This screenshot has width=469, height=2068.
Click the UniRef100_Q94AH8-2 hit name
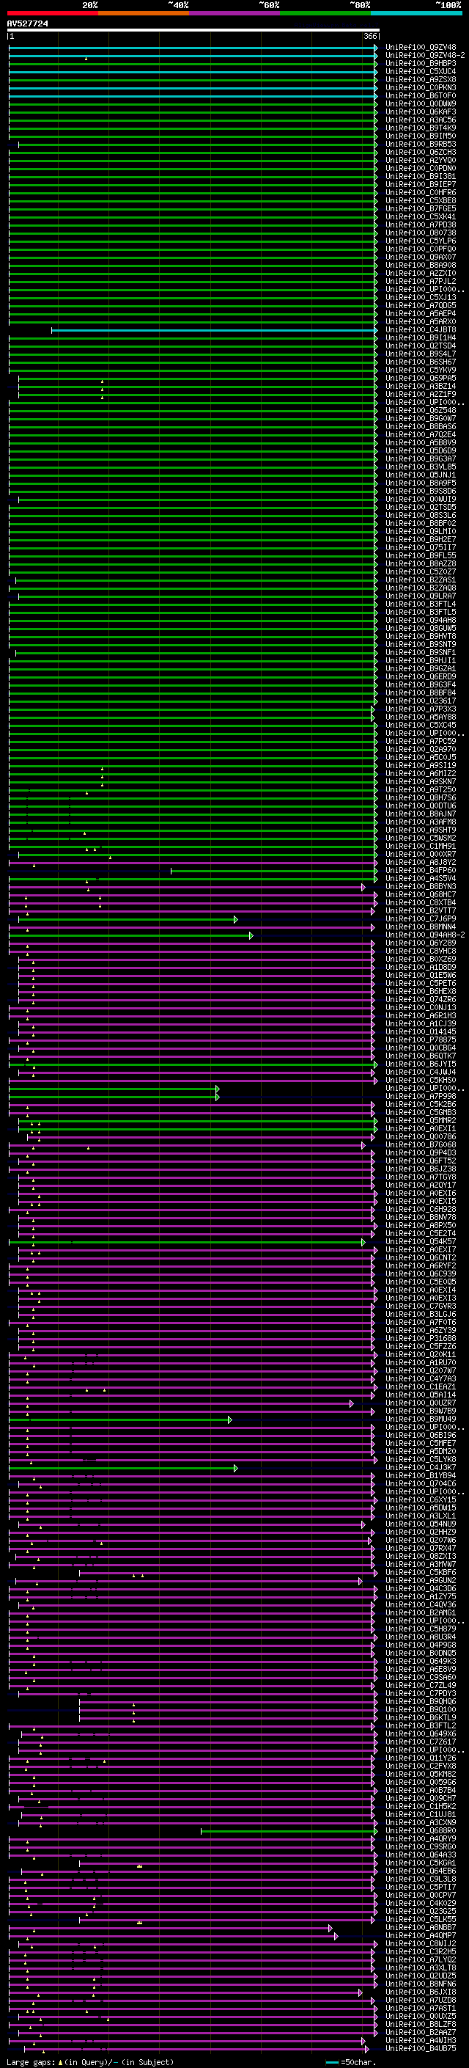click(x=425, y=935)
